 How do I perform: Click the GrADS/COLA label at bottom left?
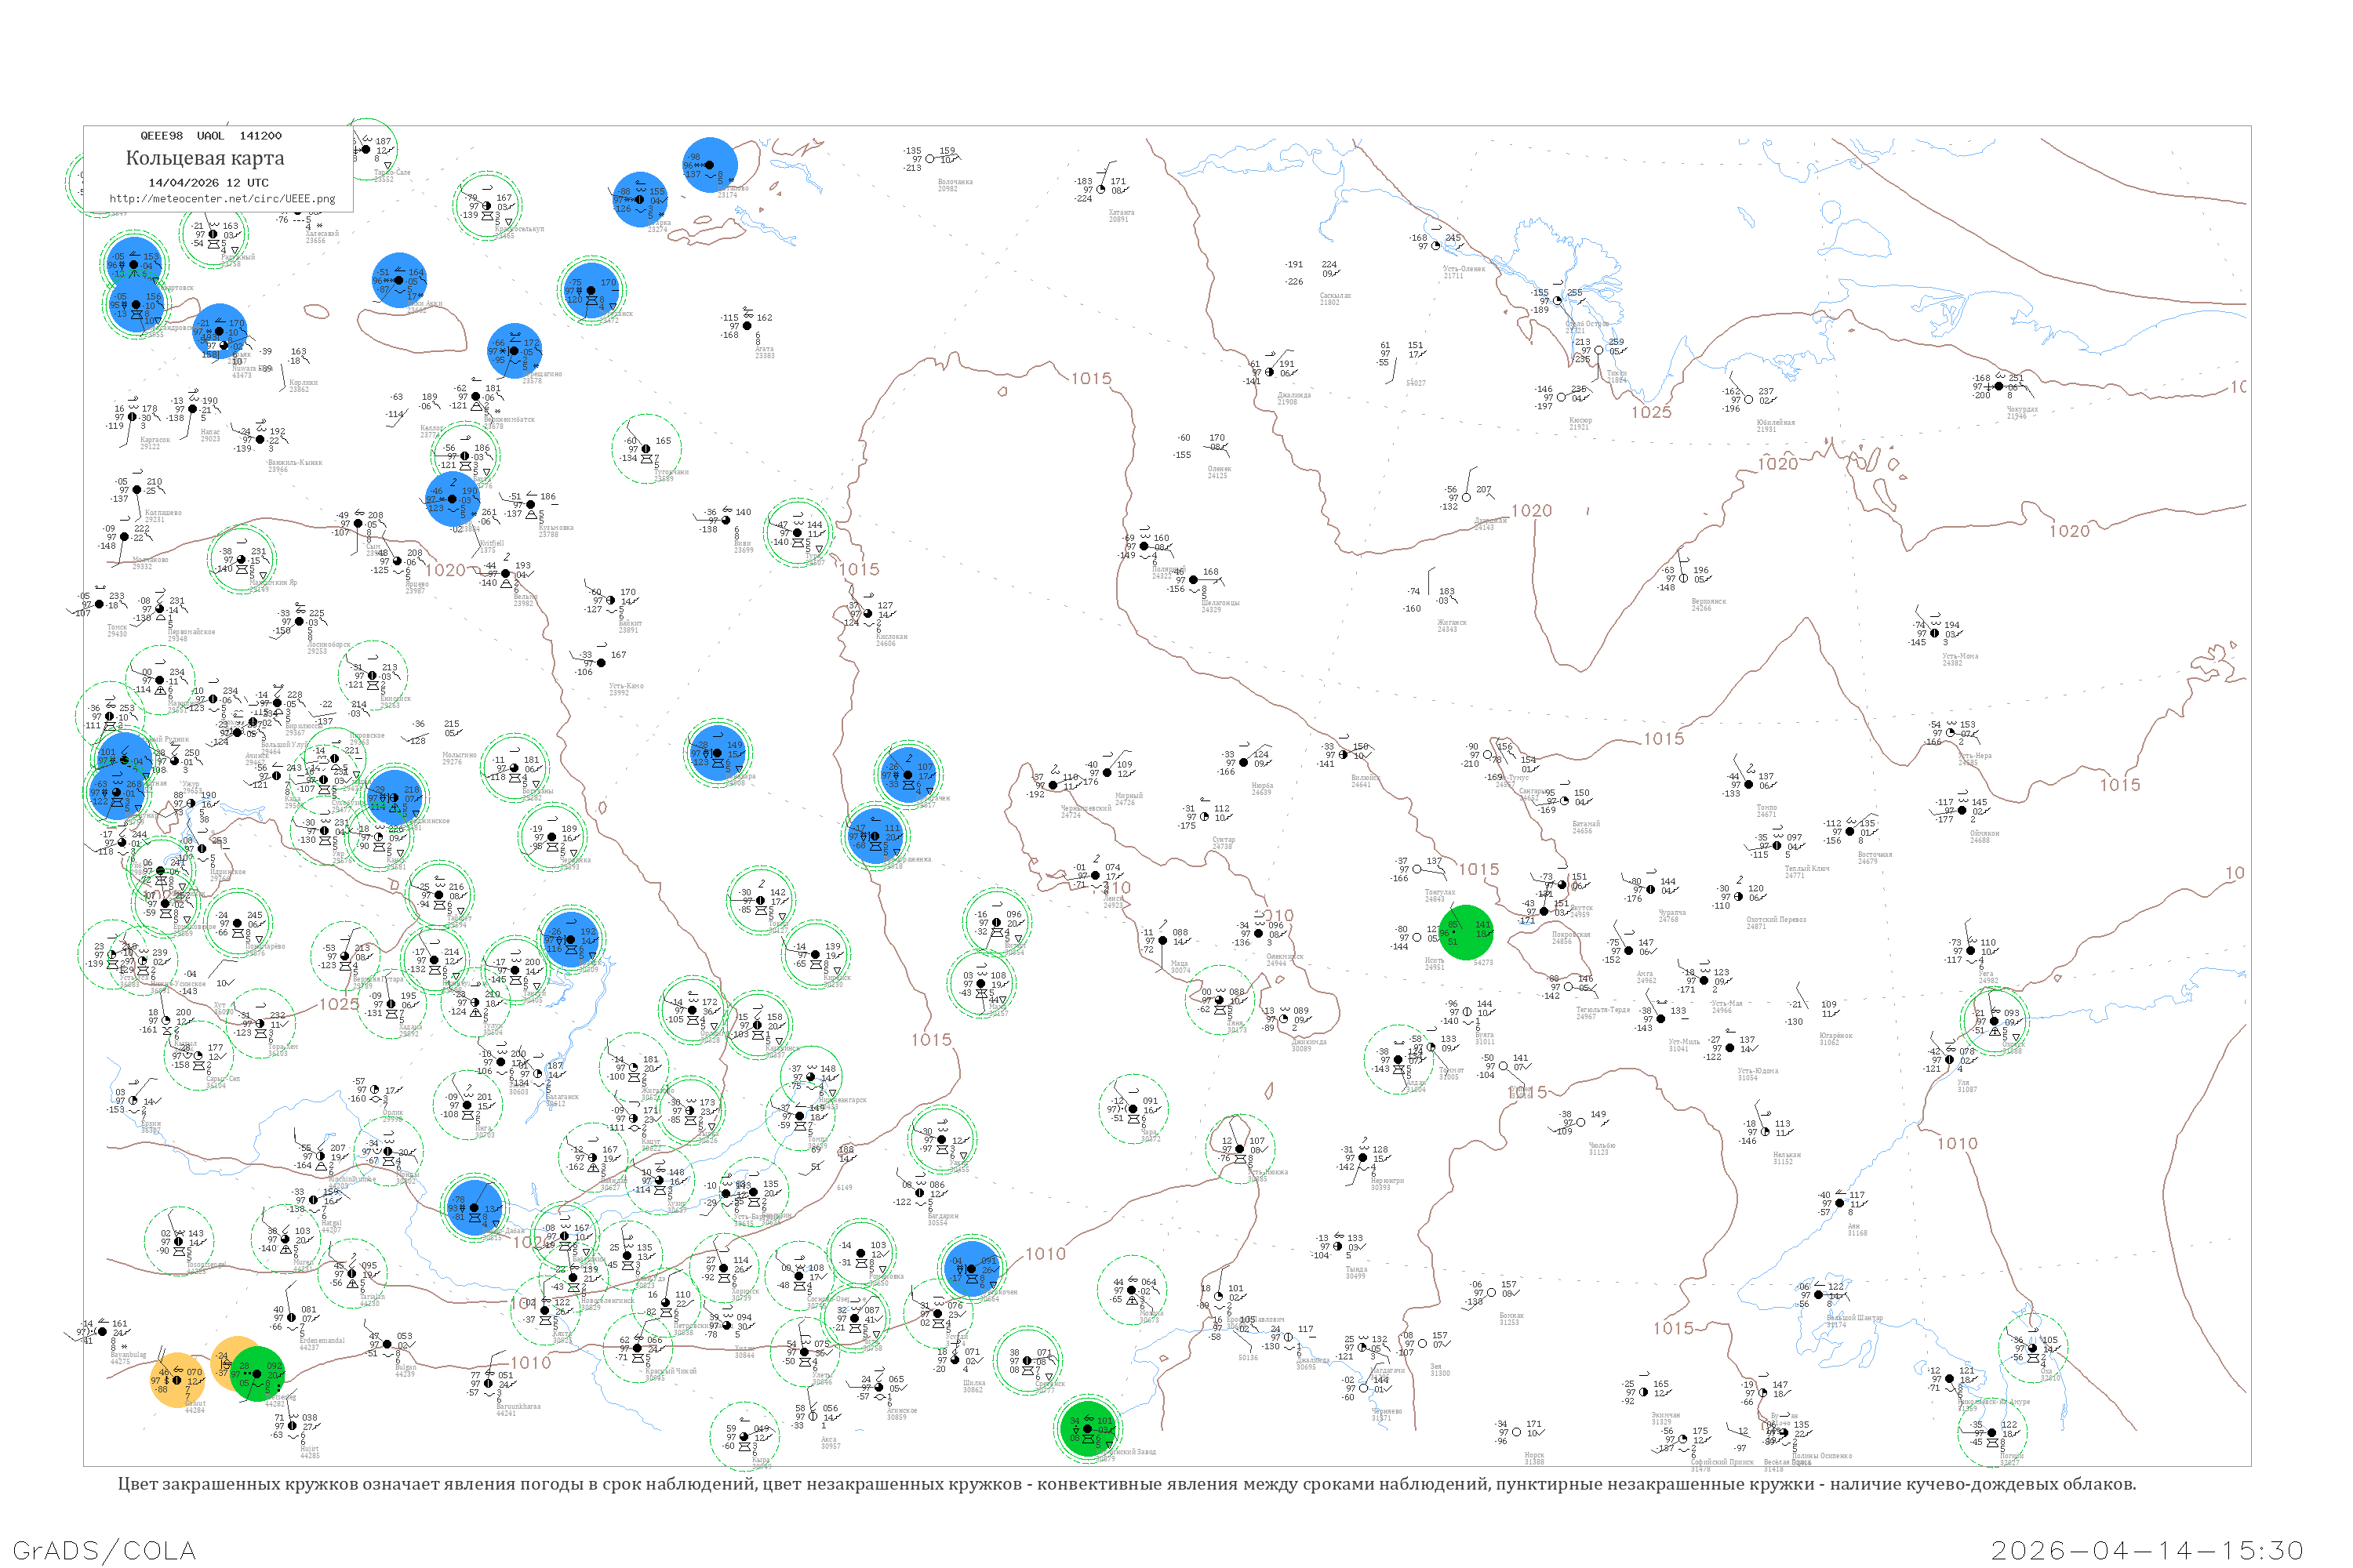click(104, 1550)
